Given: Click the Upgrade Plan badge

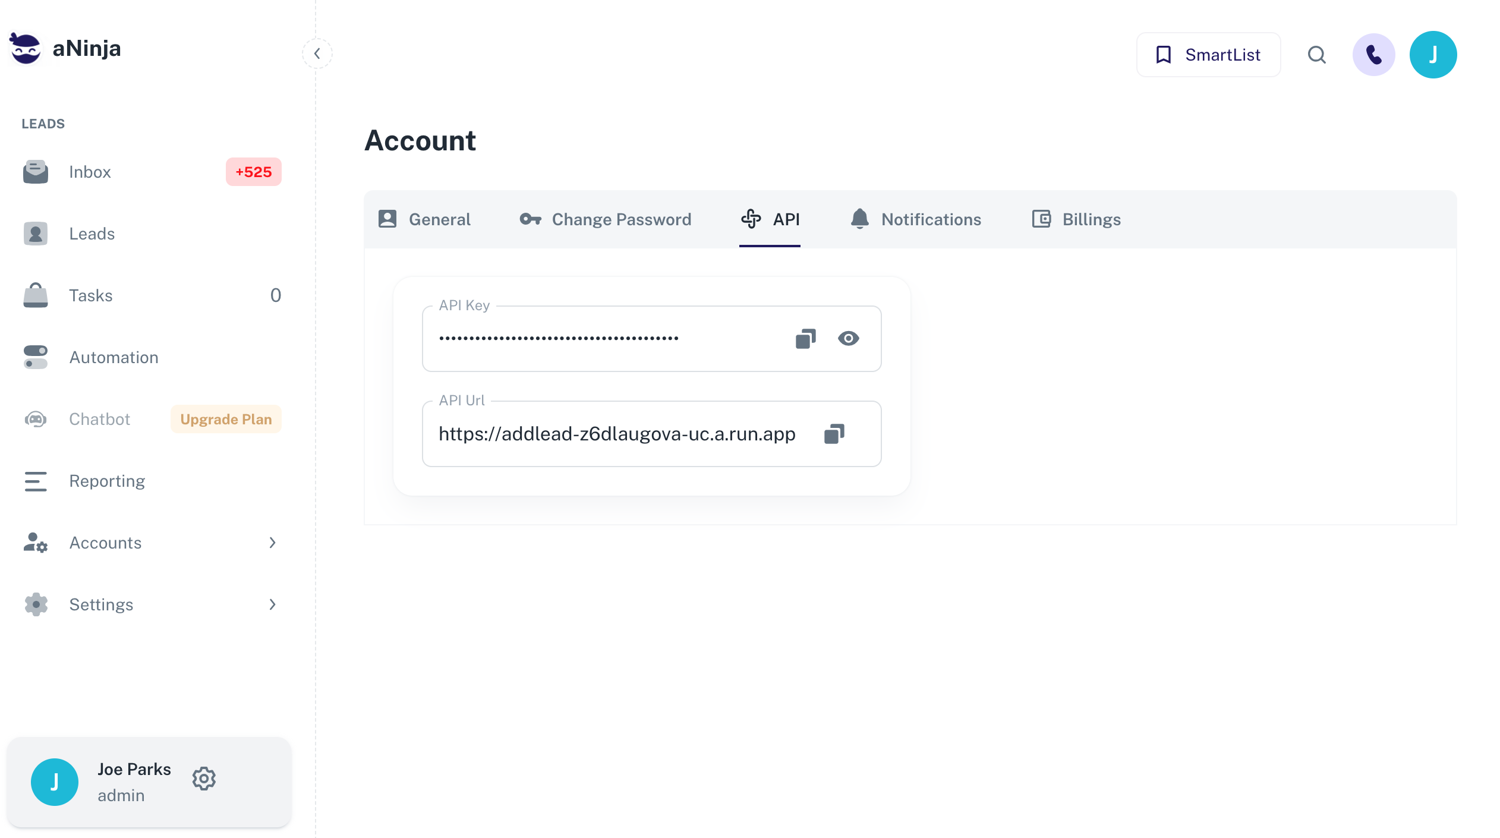Looking at the screenshot, I should 226,420.
